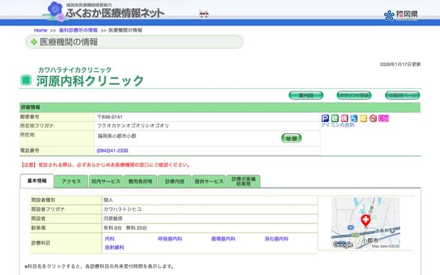The image size is (440, 275).
Task: Open the 呼吸器内科 department link
Action: pyautogui.click(x=170, y=239)
